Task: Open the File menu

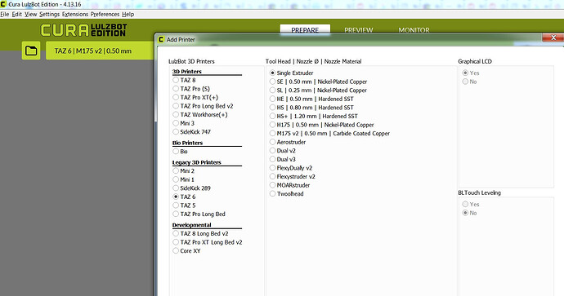Action: pyautogui.click(x=5, y=14)
